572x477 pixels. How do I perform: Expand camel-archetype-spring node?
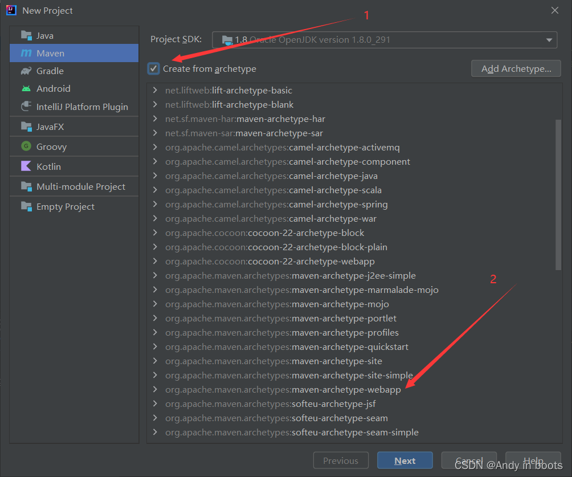155,204
